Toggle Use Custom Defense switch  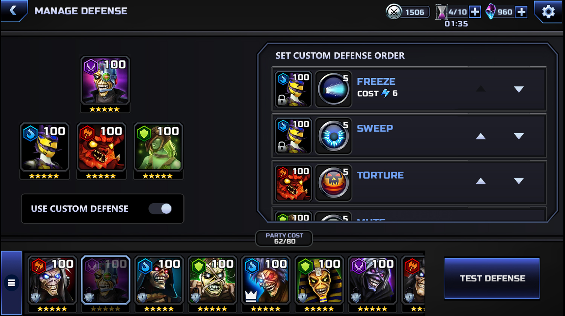click(160, 209)
